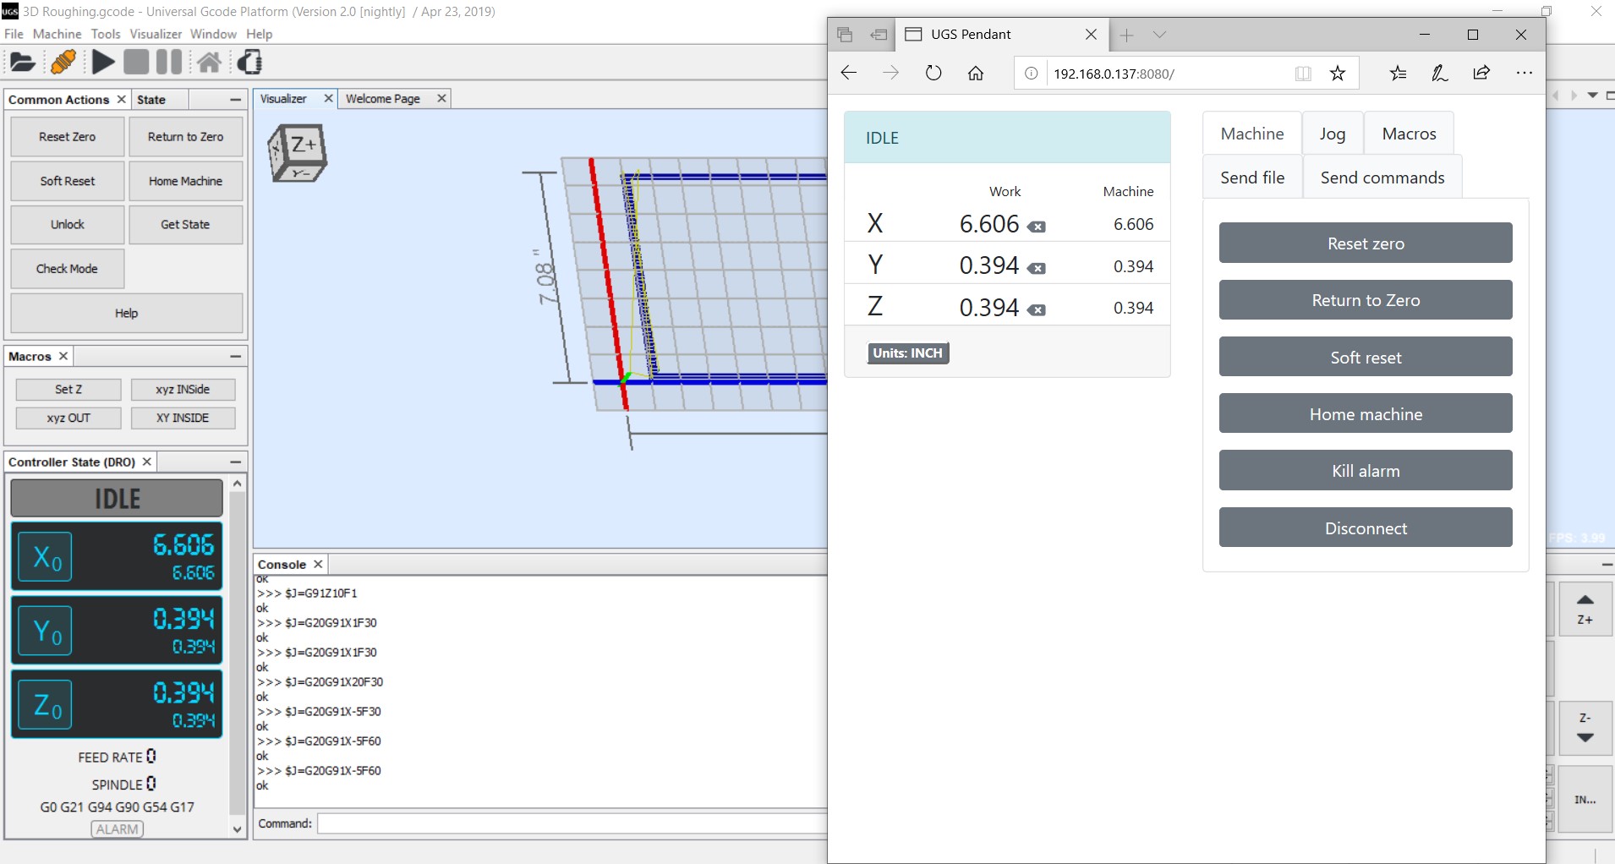Open the Macros tab in pendant
The height and width of the screenshot is (864, 1615).
(1409, 134)
